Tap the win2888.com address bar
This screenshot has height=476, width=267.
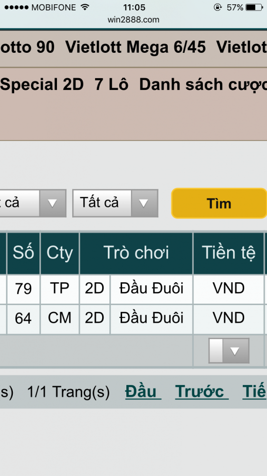(x=133, y=20)
